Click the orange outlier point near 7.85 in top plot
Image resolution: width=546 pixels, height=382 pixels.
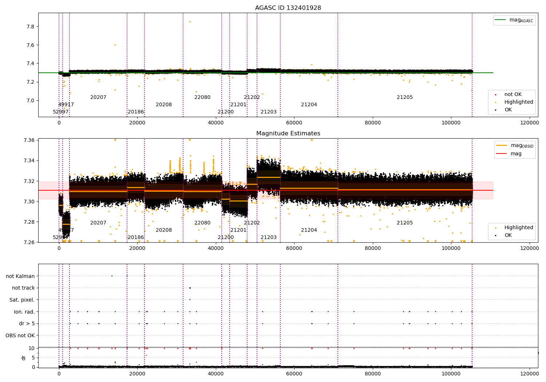point(190,21)
